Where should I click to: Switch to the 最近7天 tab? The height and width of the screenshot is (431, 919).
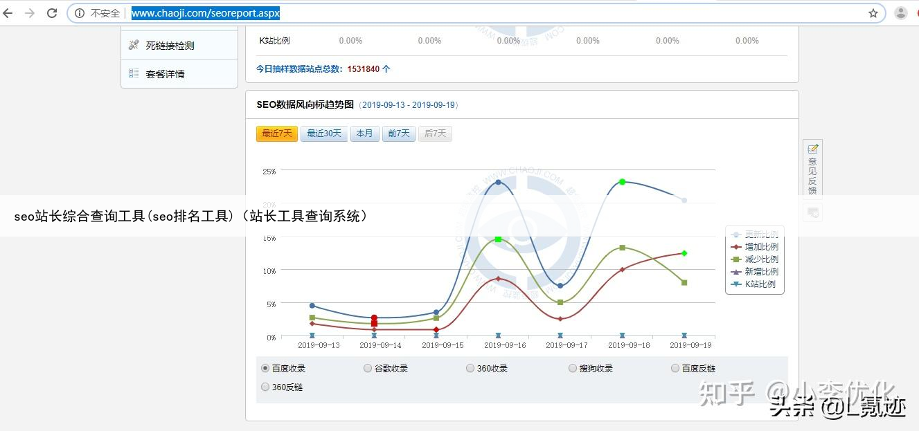(276, 134)
